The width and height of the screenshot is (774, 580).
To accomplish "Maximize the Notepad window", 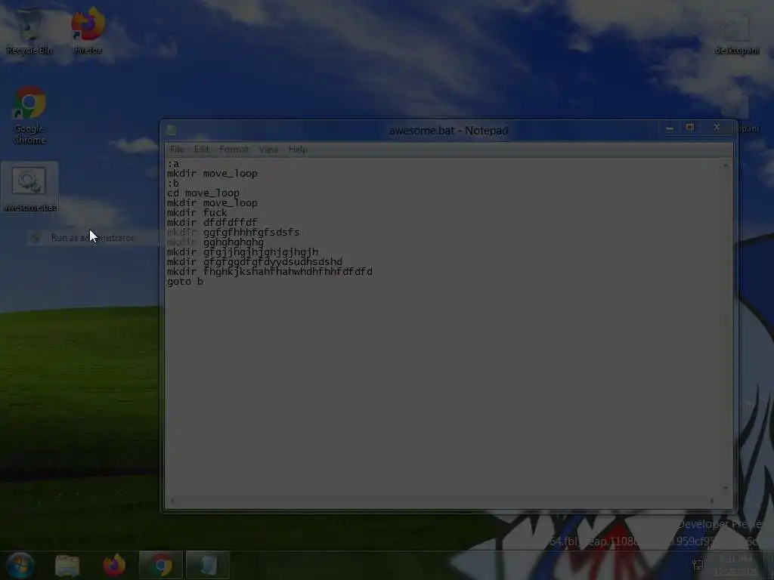I will [690, 128].
